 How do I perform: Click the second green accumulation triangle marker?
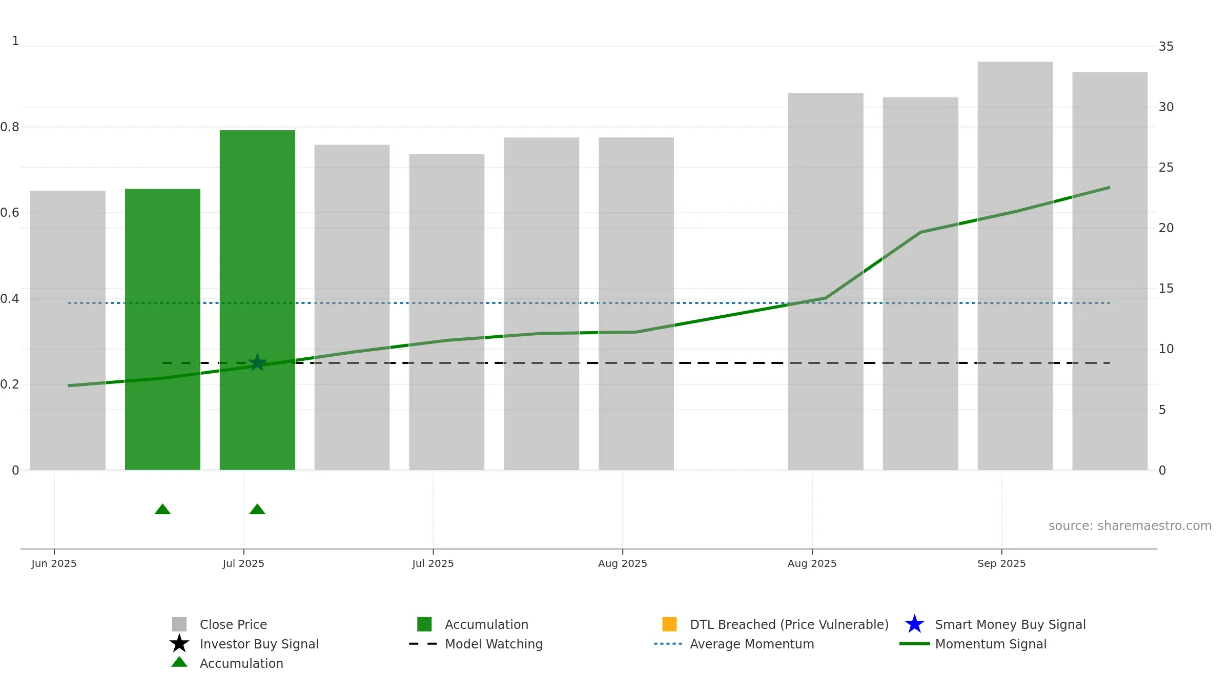point(257,509)
